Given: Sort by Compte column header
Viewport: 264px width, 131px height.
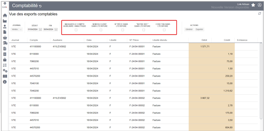Looking at the screenshot, I should [x=34, y=40].
